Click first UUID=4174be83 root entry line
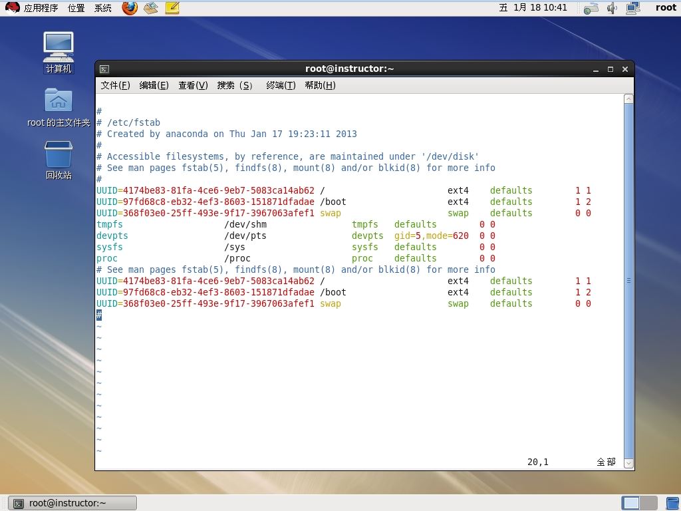The height and width of the screenshot is (511, 681). (344, 190)
